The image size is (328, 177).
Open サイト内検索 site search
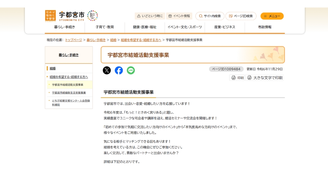[x=210, y=16]
